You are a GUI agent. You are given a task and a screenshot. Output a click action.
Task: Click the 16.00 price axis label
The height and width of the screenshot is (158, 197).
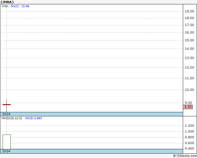tap(189, 32)
